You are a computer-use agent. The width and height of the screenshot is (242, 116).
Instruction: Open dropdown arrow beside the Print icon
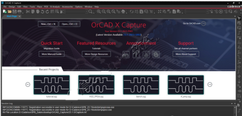point(23,13)
